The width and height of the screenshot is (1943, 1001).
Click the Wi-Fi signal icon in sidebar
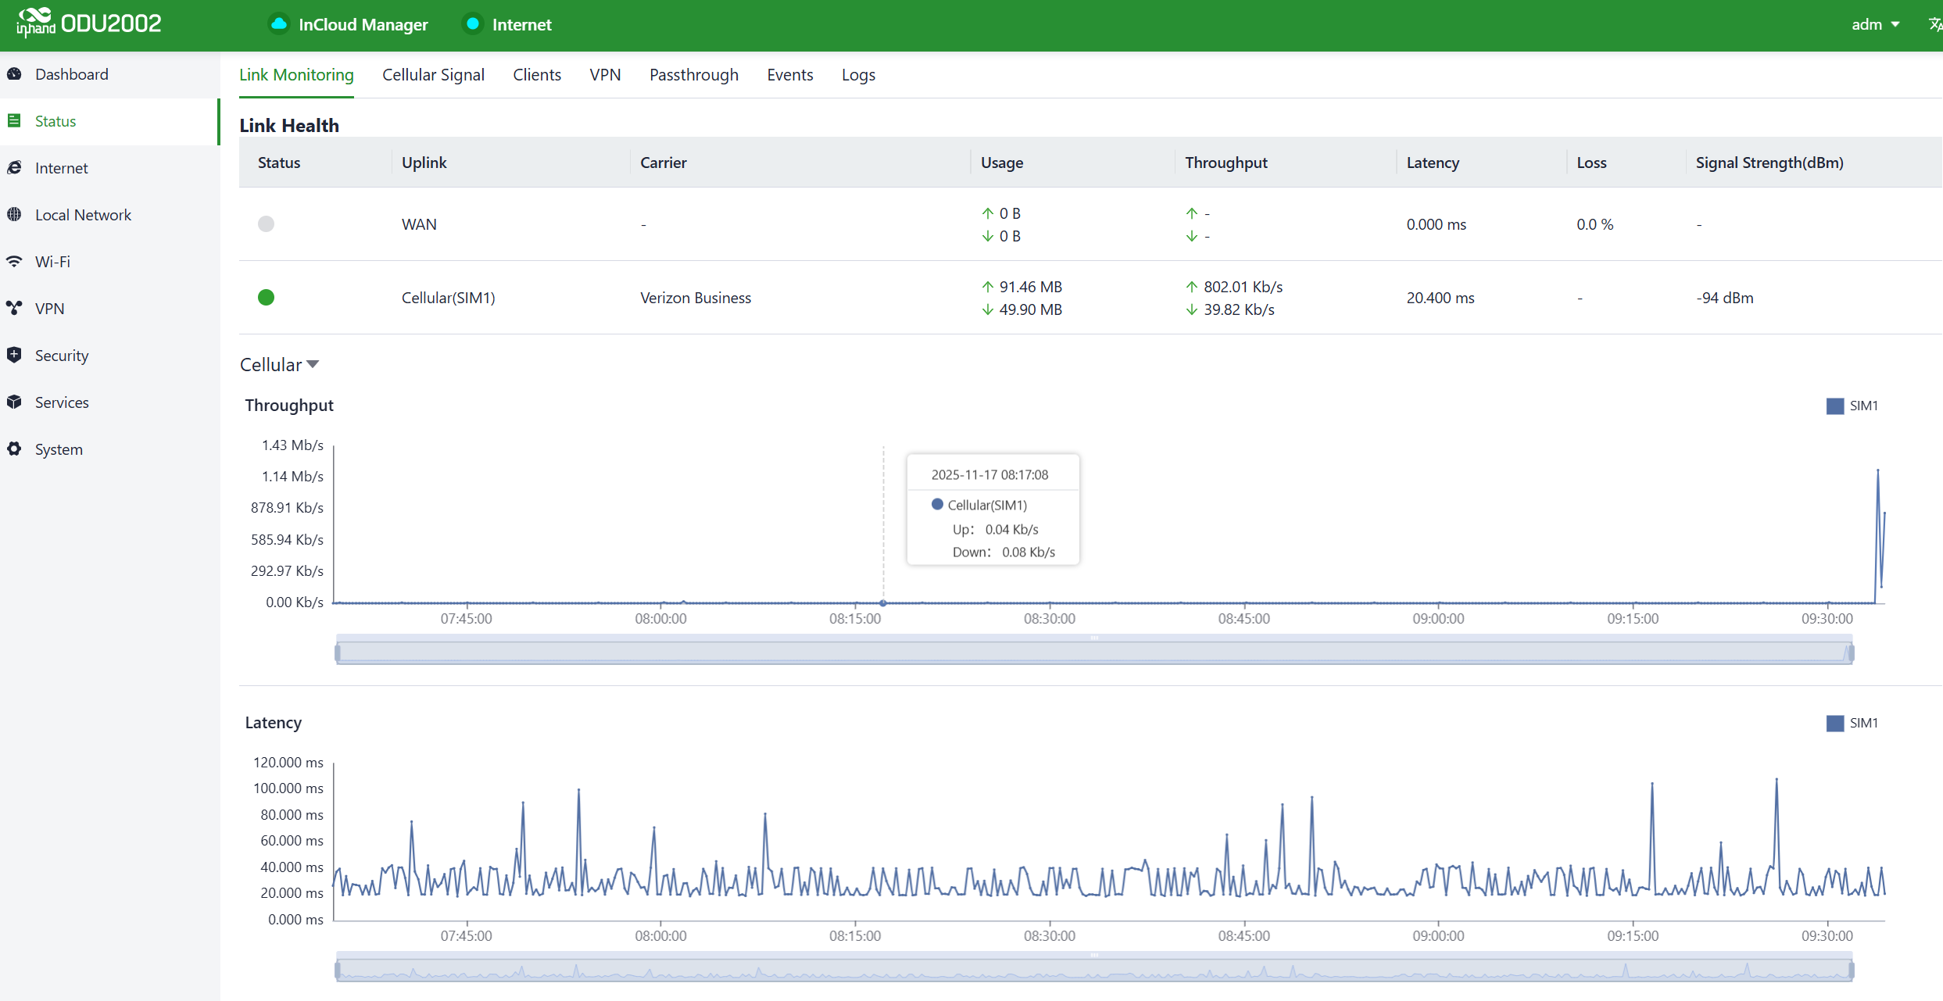click(15, 262)
